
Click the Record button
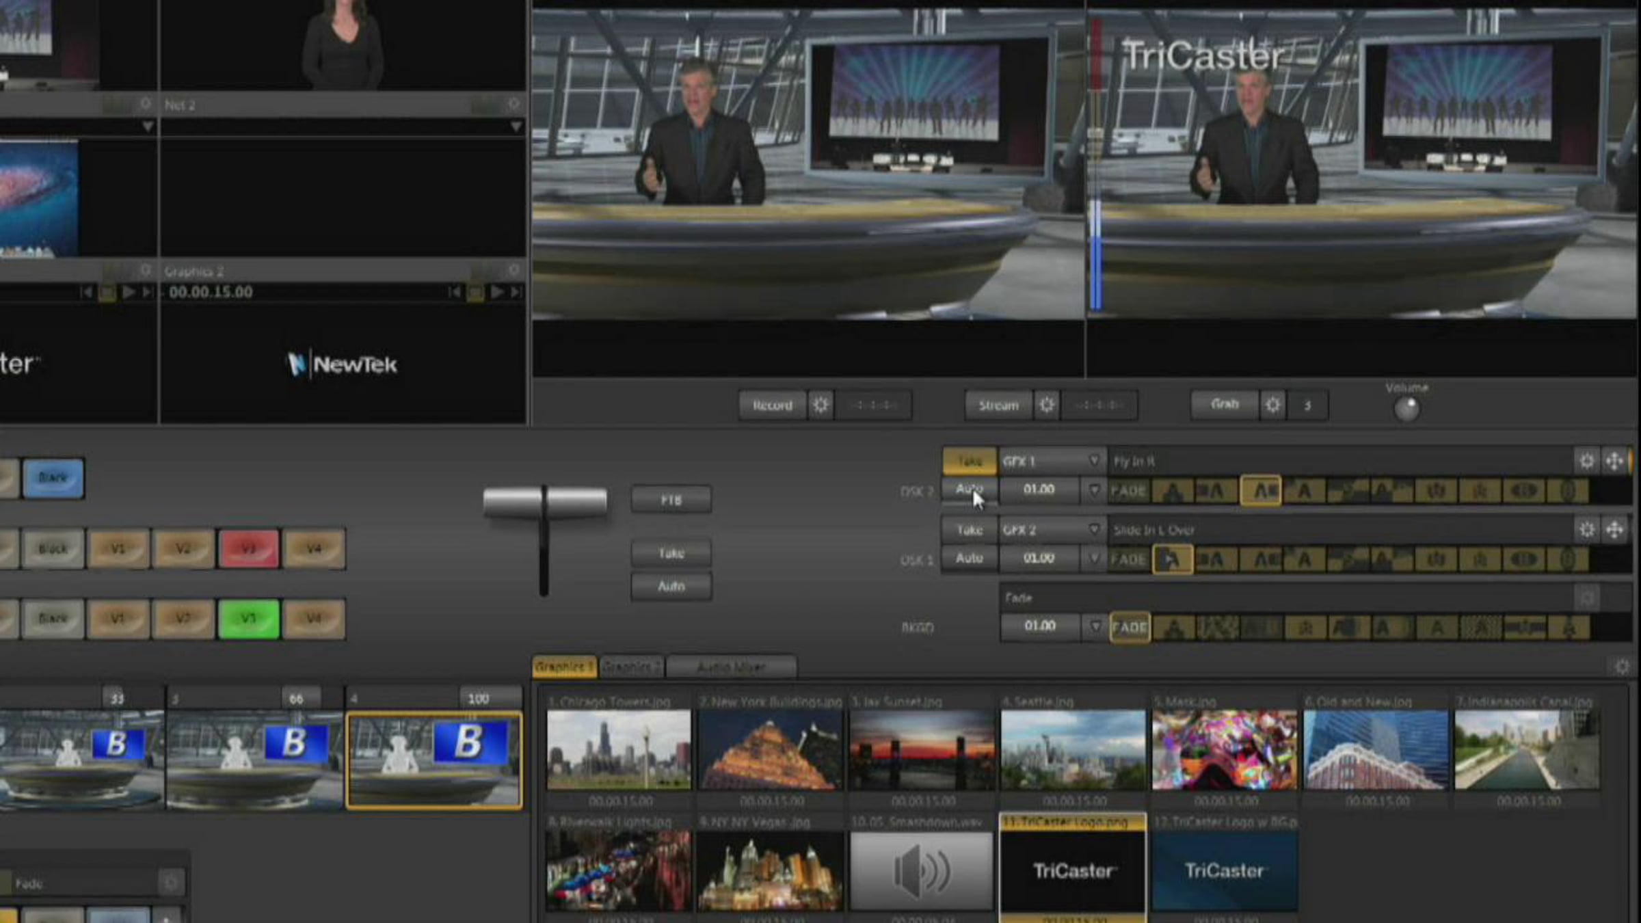pos(773,405)
